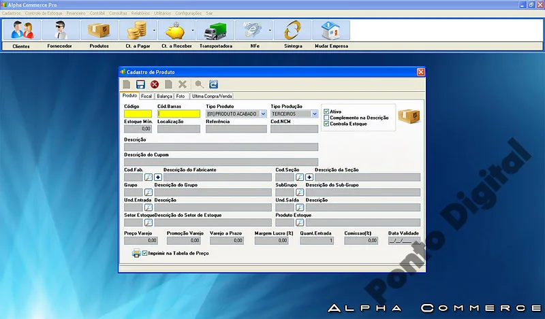Cancel editing with red X circle icon
This screenshot has width=545, height=319.
[x=155, y=84]
